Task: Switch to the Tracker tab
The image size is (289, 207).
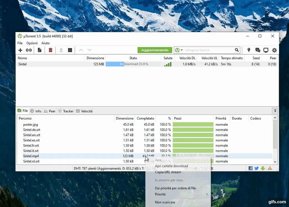Action: (66, 111)
